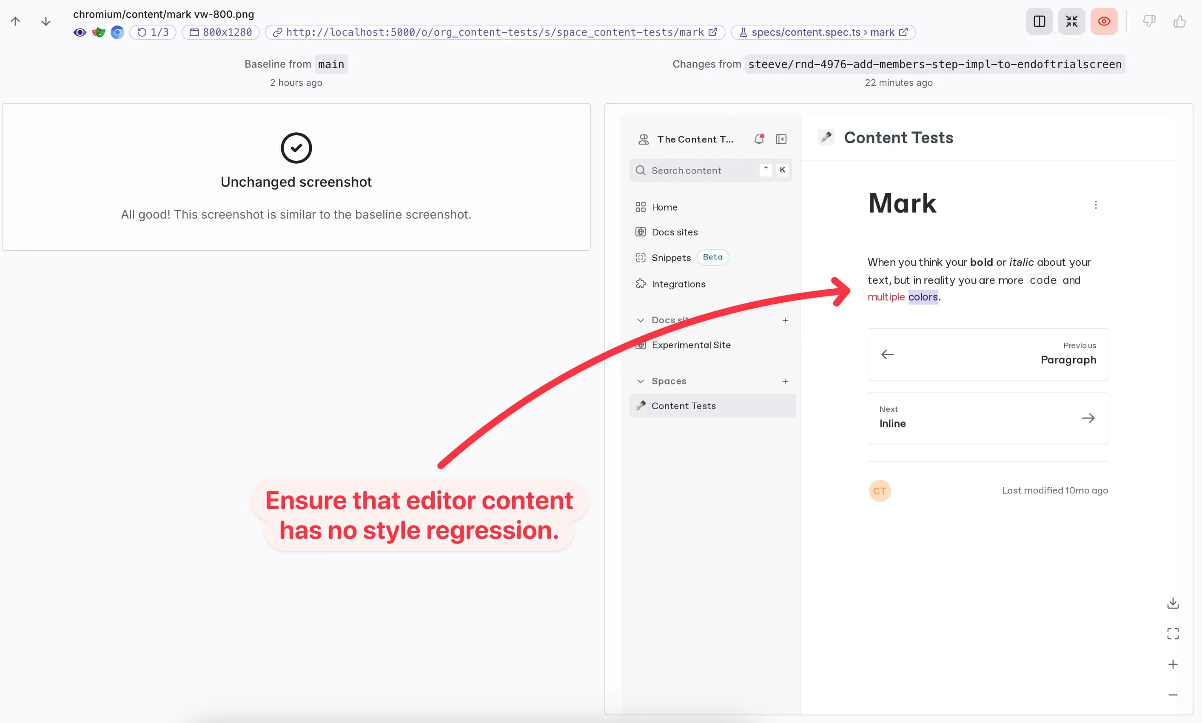Viewport: 1202px width, 723px height.
Task: Toggle the red eye changes overlay
Action: pos(1104,21)
